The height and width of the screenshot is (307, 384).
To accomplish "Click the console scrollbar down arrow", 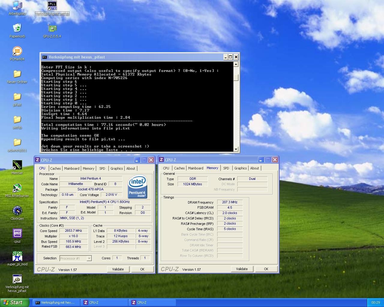I will (x=236, y=149).
